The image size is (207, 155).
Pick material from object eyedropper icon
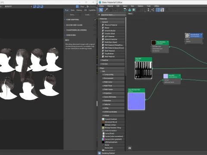[106, 10]
